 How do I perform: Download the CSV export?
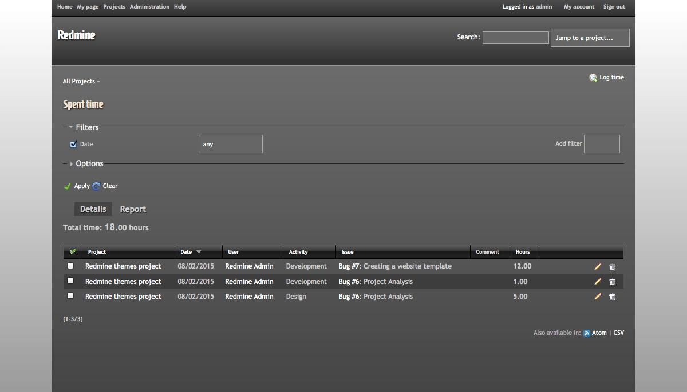point(619,333)
